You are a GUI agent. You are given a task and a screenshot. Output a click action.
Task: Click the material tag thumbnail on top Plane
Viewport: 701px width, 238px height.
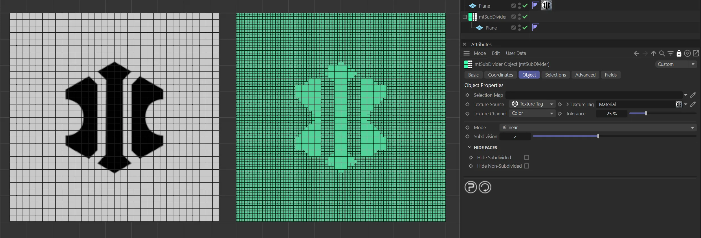coord(546,5)
